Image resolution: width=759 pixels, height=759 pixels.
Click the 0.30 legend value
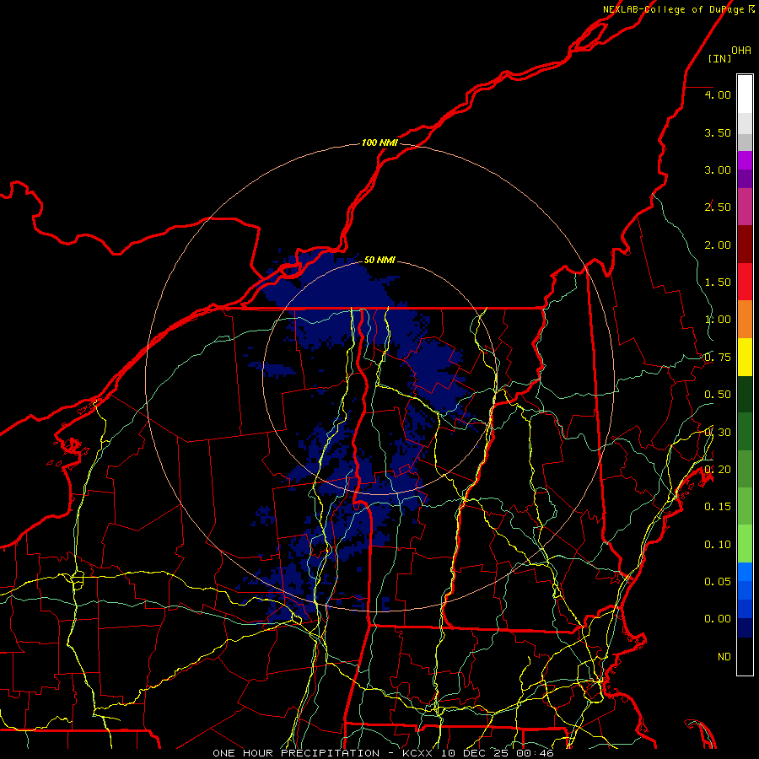pyautogui.click(x=718, y=433)
